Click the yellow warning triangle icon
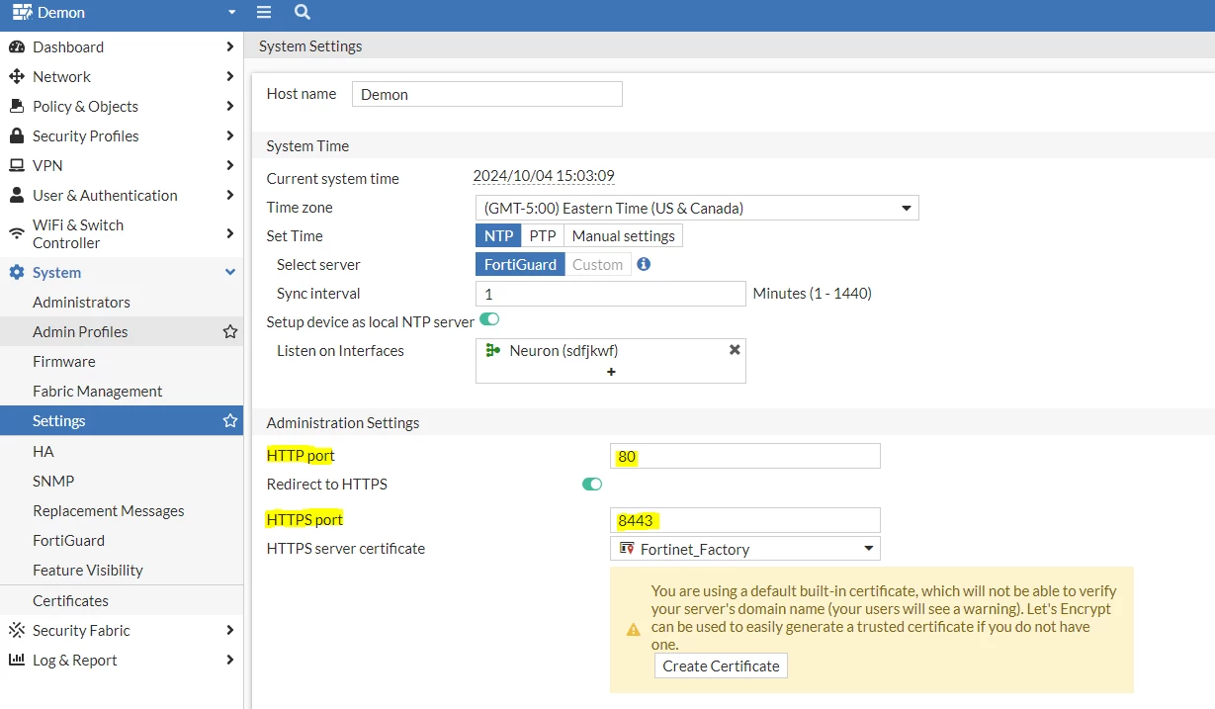Viewport: 1215px width, 709px height. pos(634,629)
